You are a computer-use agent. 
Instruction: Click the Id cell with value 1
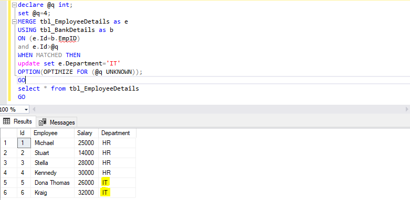click(x=24, y=143)
